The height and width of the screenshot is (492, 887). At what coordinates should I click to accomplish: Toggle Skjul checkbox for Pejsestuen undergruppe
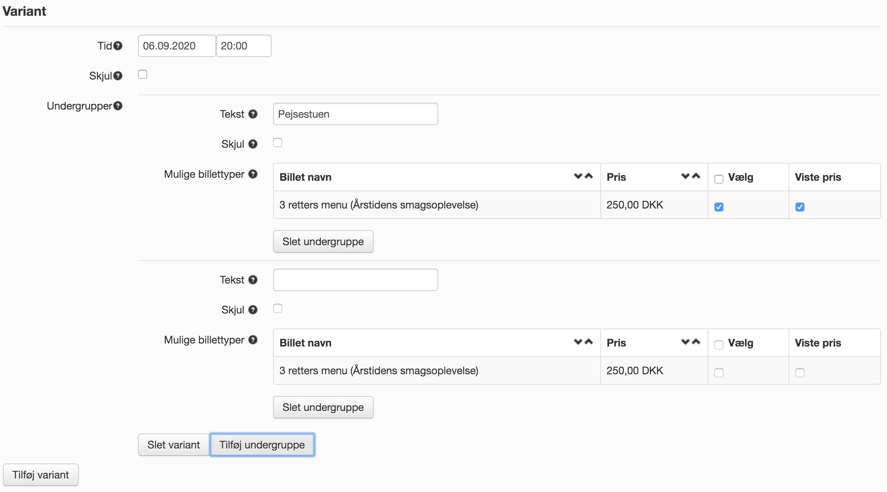(278, 142)
